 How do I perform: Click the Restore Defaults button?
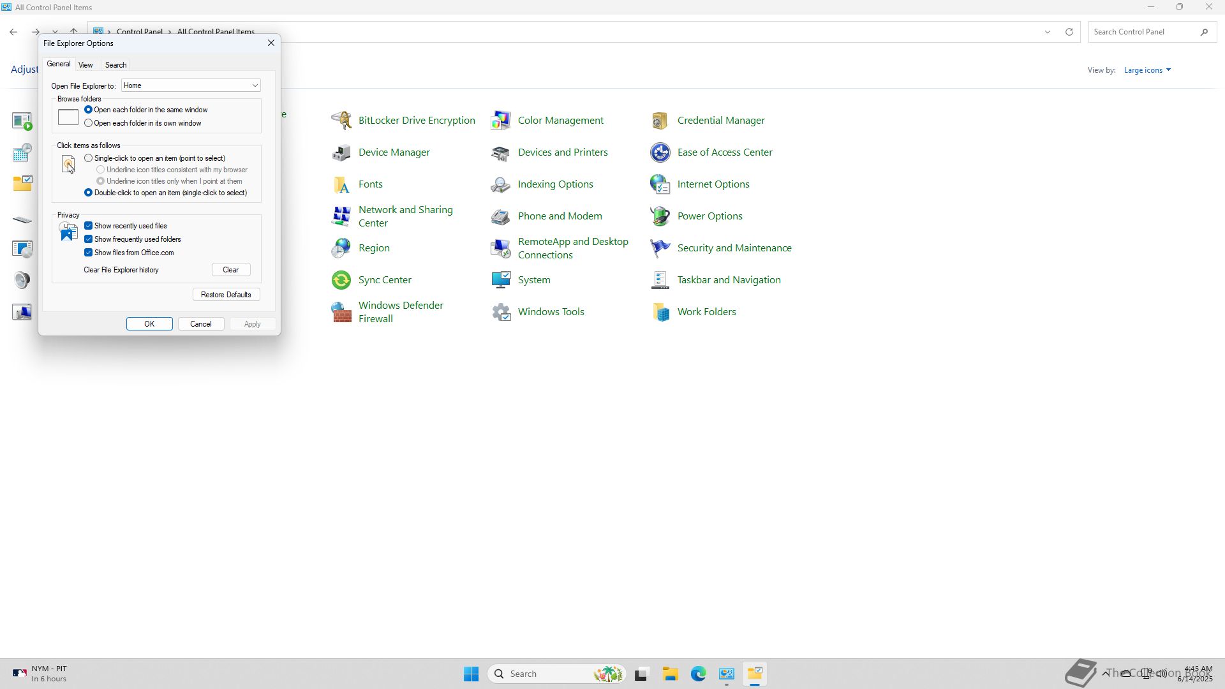(x=226, y=295)
